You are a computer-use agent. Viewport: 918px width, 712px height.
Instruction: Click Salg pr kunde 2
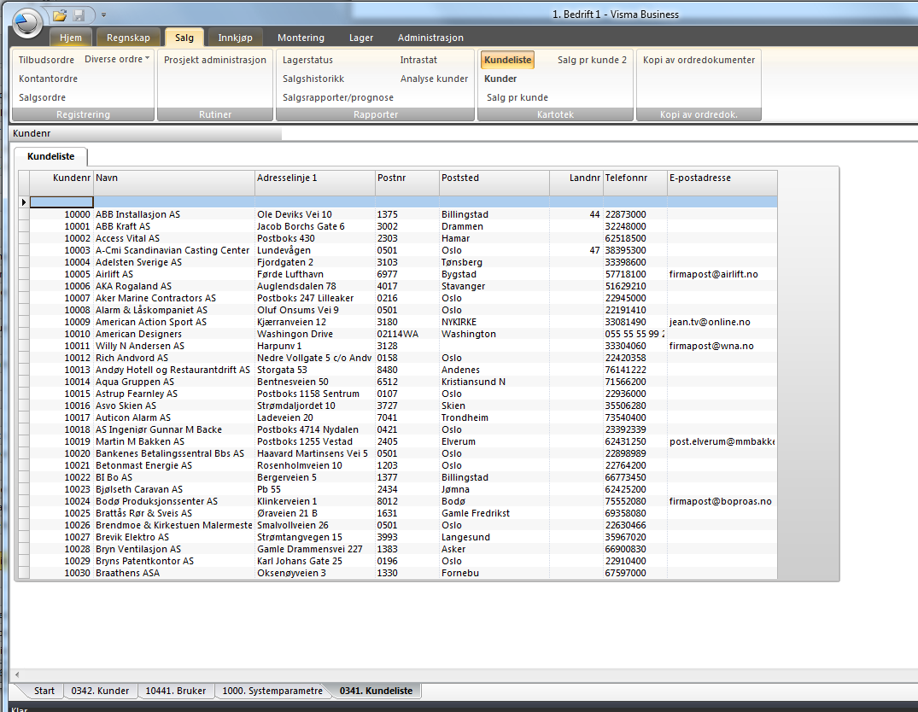[x=592, y=60]
